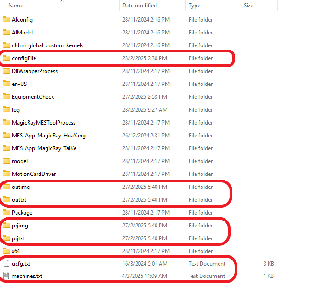Click Text Document type of machines.txt
The height and width of the screenshot is (283, 323).
(x=207, y=276)
